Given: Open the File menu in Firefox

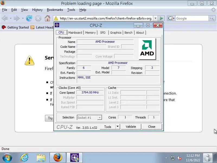Looking at the screenshot, I should point(5,10).
